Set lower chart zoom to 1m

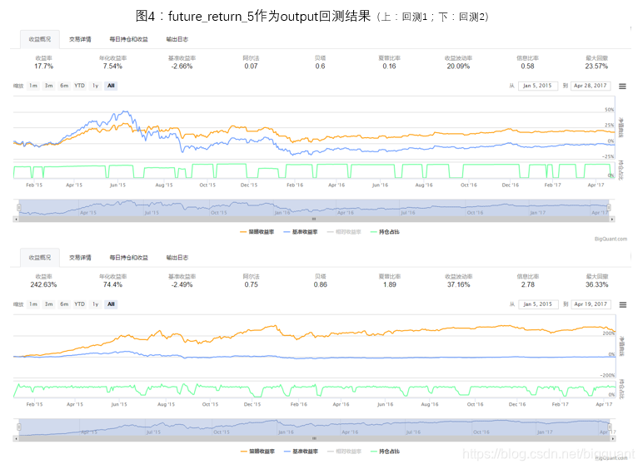33,304
